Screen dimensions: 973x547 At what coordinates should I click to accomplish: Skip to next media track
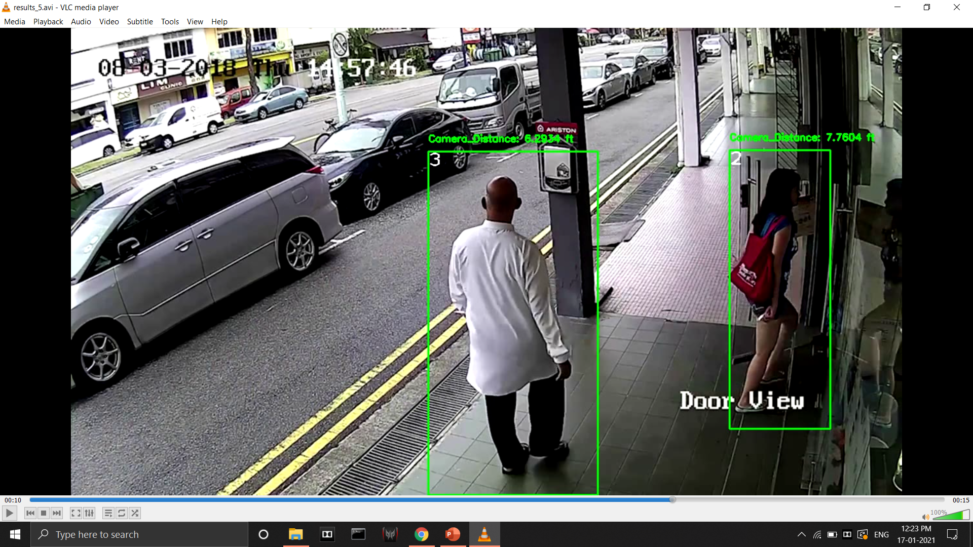57,513
